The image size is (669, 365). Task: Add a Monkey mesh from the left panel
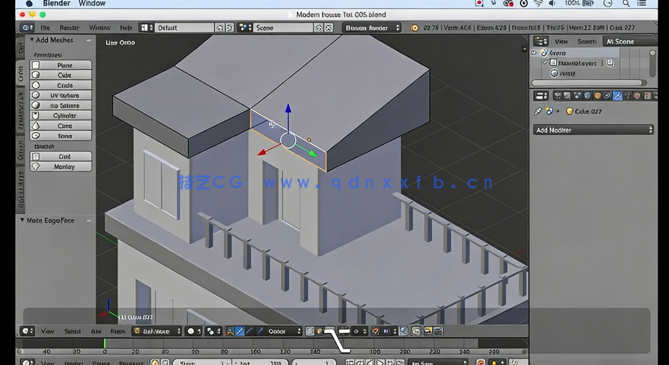(61, 166)
